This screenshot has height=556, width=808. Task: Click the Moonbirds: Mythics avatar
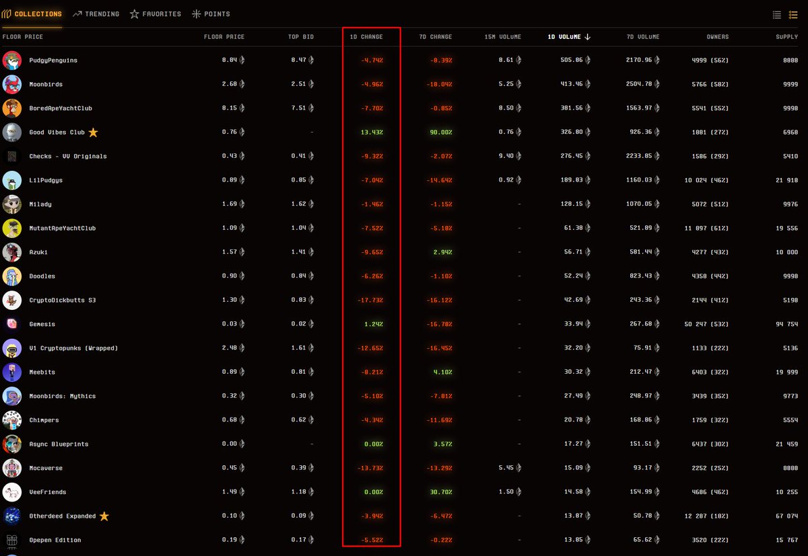coord(12,396)
